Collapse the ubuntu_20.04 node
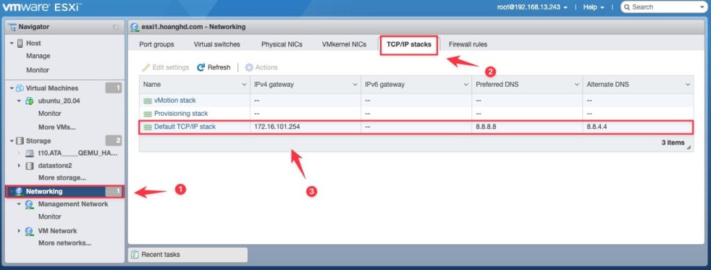The height and width of the screenshot is (270, 711). 19,101
